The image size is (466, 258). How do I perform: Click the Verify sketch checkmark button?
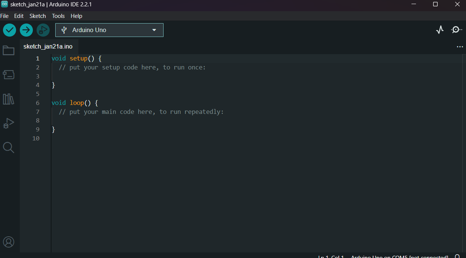pos(9,30)
